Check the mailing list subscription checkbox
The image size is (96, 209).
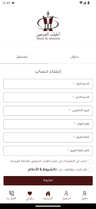click(x=91, y=161)
